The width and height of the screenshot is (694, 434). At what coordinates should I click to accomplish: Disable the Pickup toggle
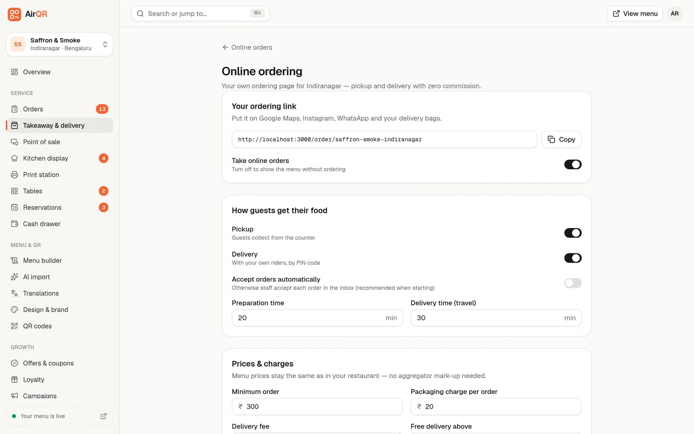573,233
